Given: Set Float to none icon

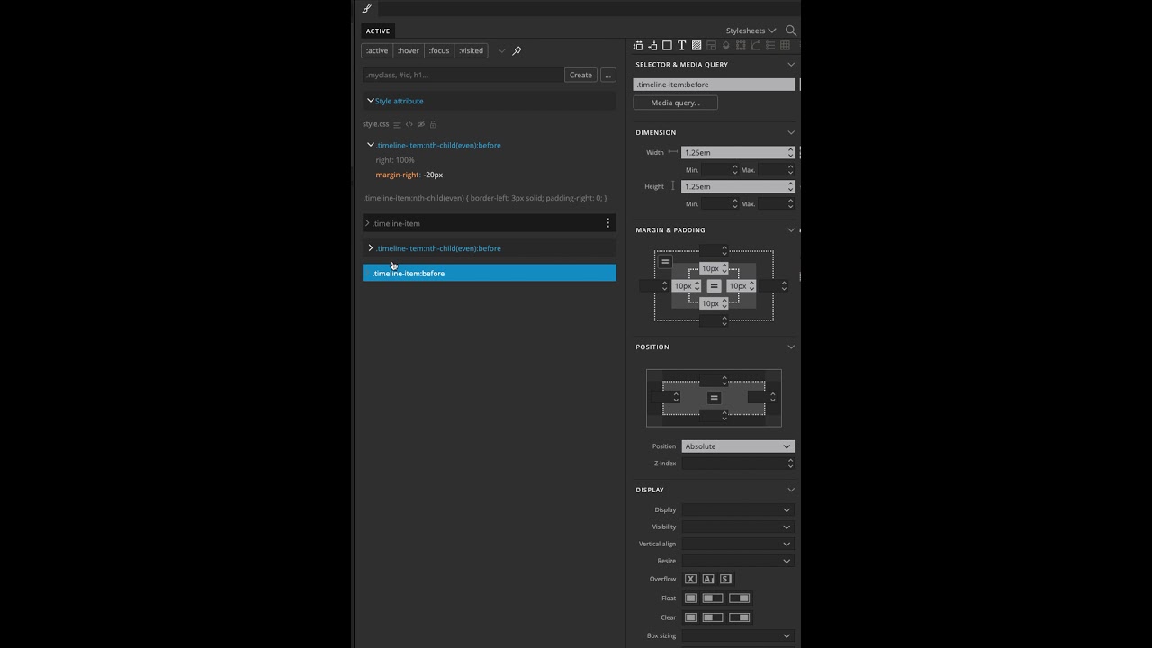Looking at the screenshot, I should (690, 598).
